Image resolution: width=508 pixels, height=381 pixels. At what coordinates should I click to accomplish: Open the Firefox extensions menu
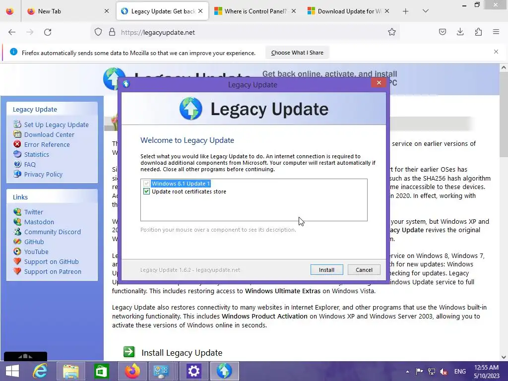478,32
